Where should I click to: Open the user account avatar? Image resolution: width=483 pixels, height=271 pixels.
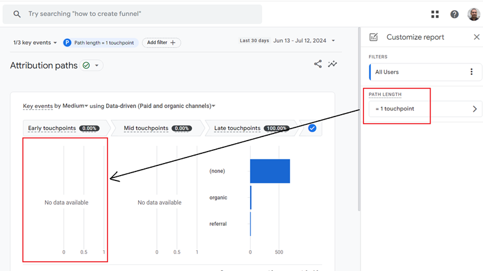pos(473,14)
